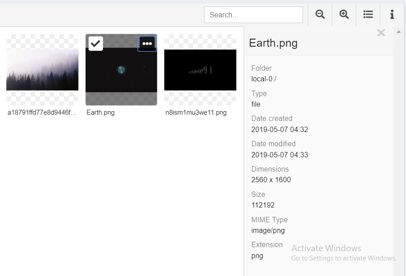
Task: Open the three-dot menu on Earth.png
Action: (x=147, y=44)
